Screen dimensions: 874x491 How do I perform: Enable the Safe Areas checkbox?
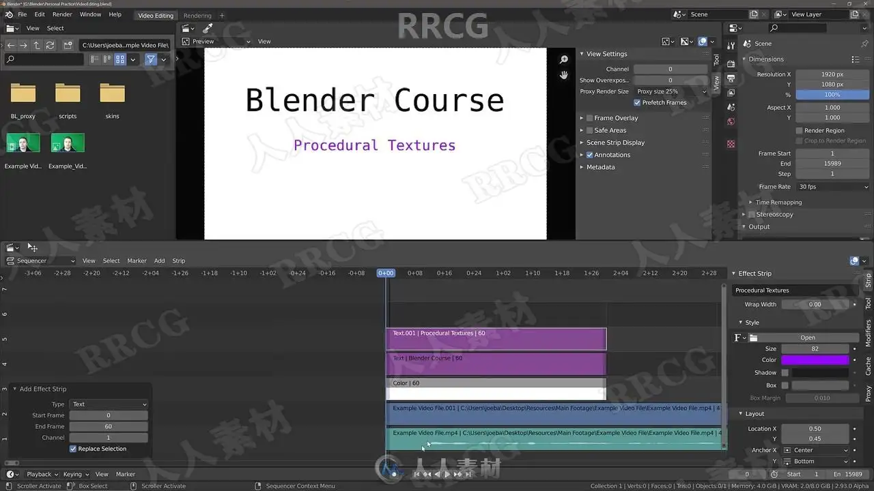click(590, 130)
